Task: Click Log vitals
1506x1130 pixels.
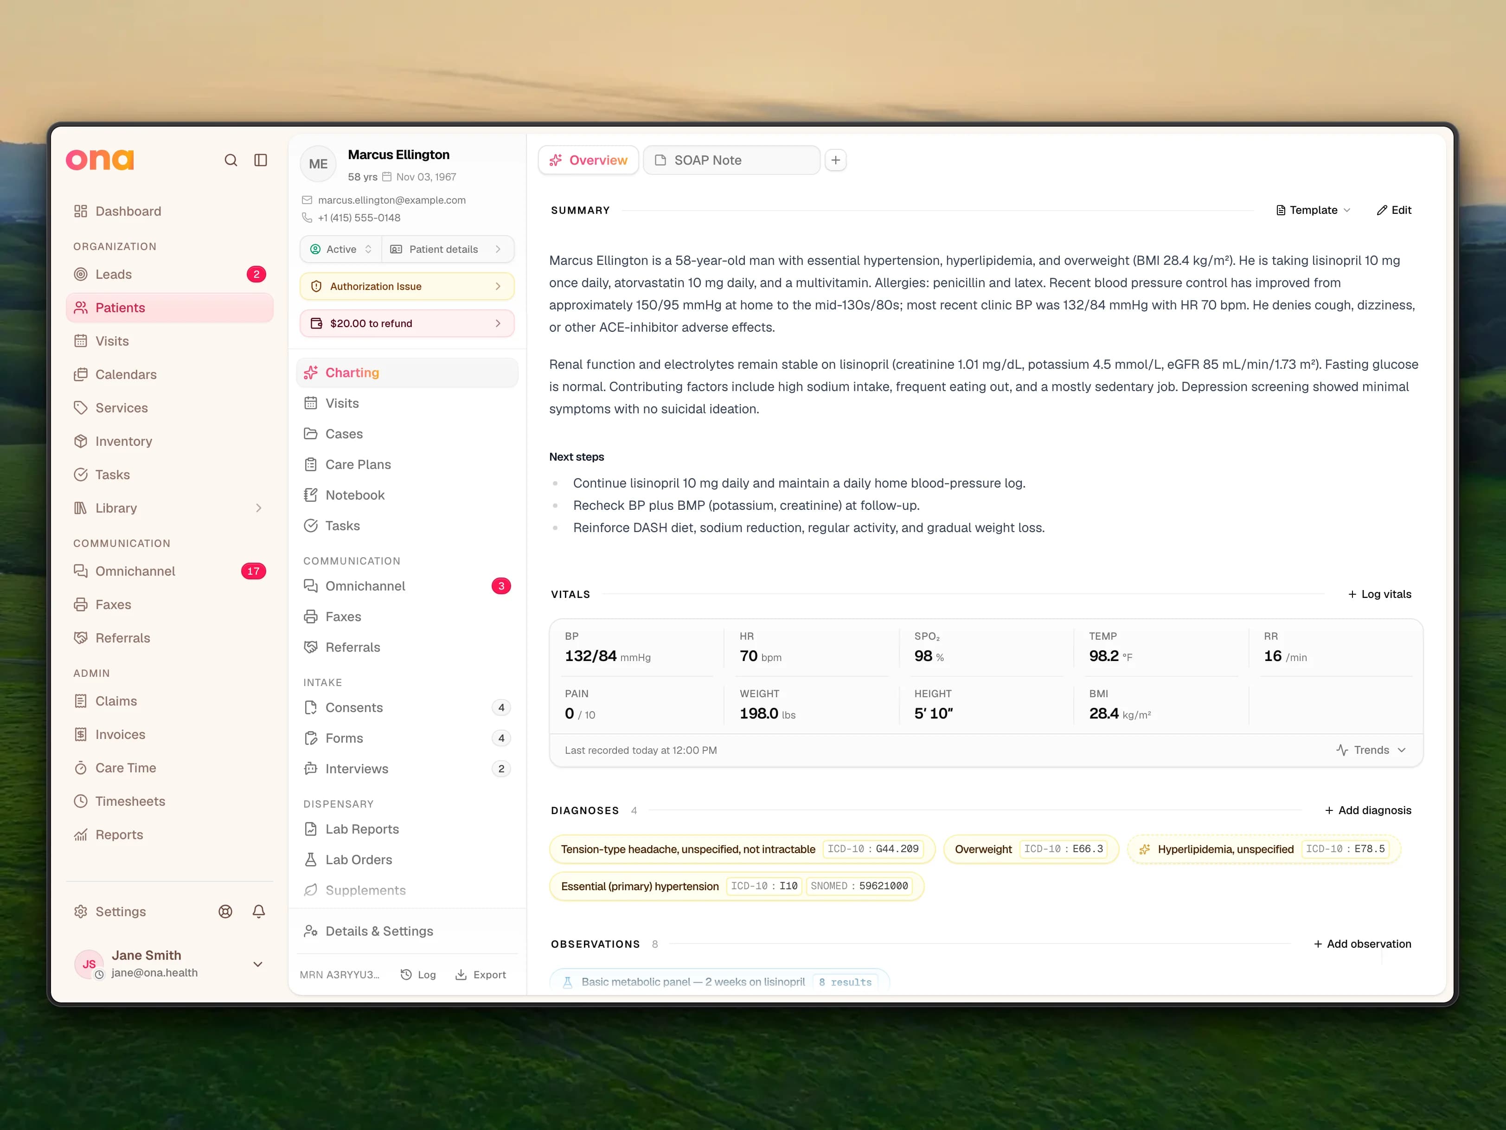Action: click(1380, 594)
